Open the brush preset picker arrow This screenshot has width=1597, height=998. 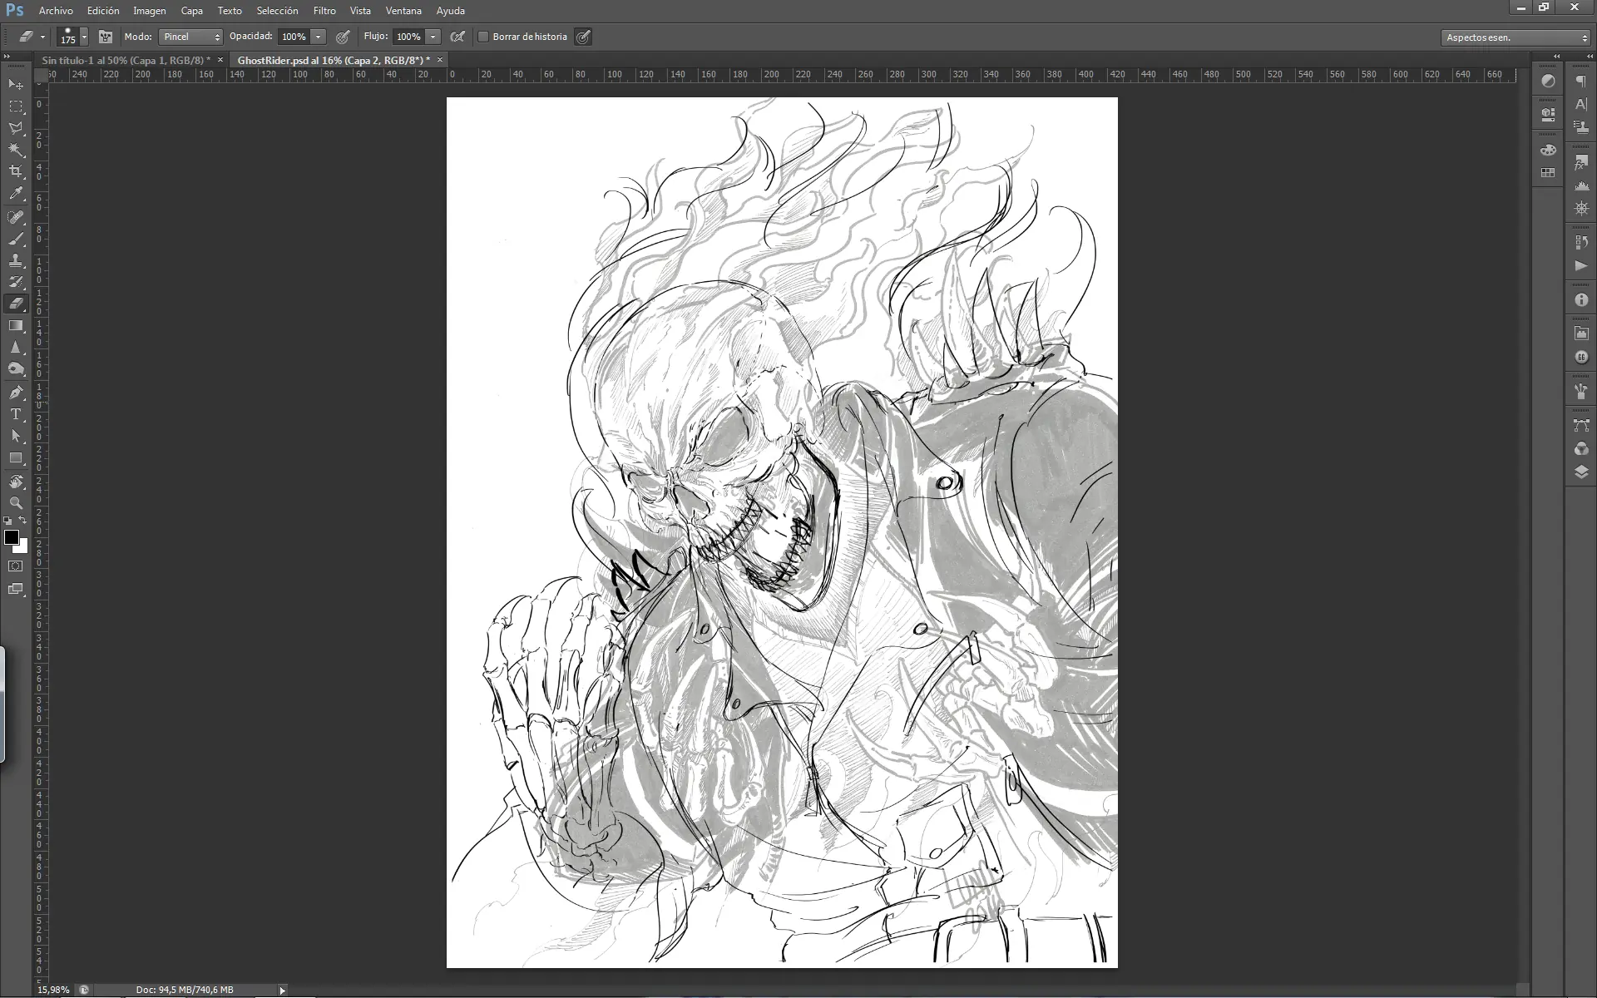point(84,37)
